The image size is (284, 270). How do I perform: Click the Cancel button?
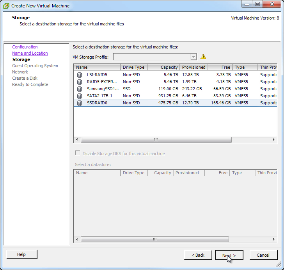(263, 255)
